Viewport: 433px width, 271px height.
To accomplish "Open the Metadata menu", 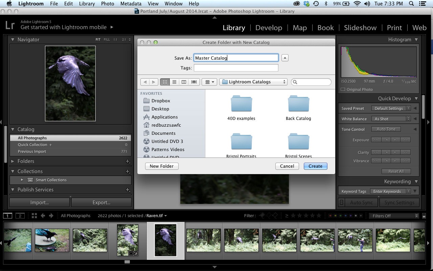I will click(x=131, y=4).
